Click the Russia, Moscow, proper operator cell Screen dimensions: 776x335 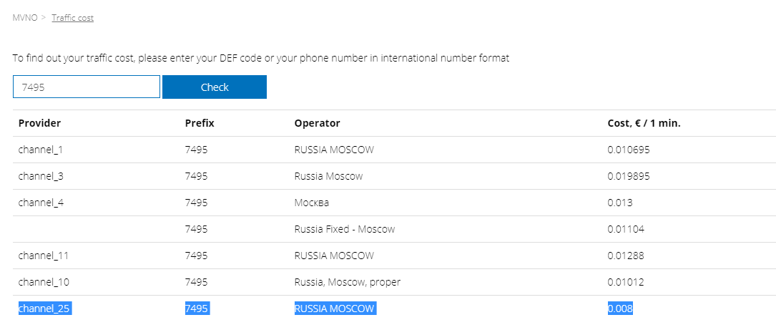[x=348, y=282]
